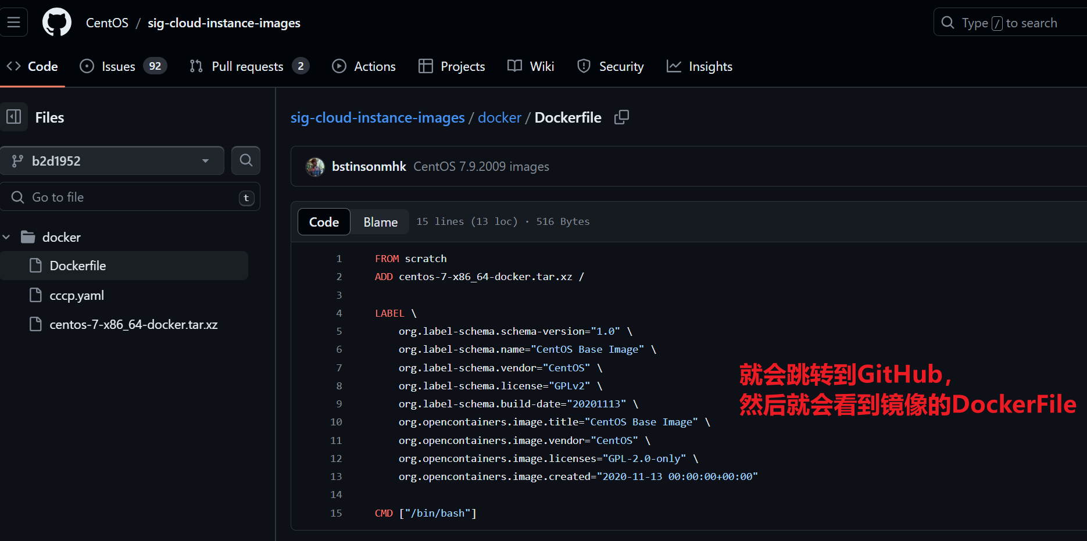
Task: Select Dockerfile in the file tree
Action: (x=78, y=266)
